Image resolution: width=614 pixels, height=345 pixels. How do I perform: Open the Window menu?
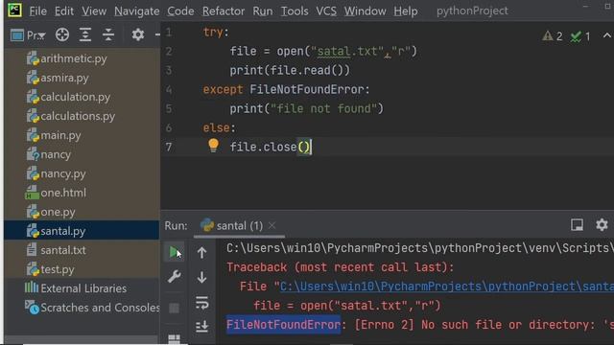click(365, 11)
